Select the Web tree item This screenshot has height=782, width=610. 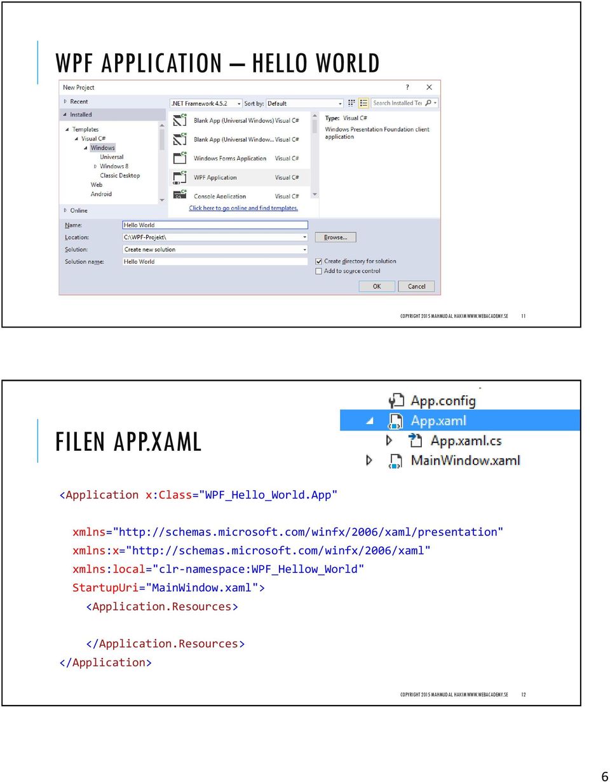click(97, 185)
